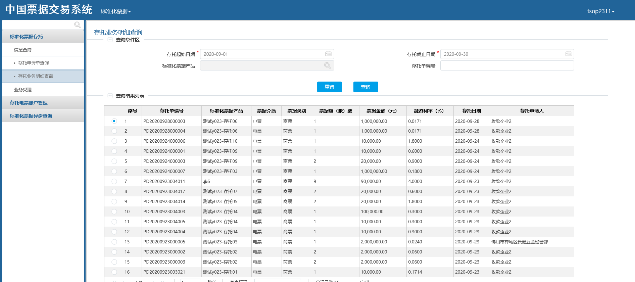Click the 中国票据交易系统 title
This screenshot has width=635, height=282.
[x=49, y=10]
